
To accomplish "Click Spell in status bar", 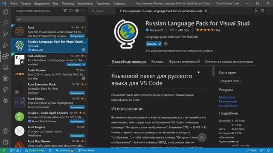I will click(x=251, y=150).
